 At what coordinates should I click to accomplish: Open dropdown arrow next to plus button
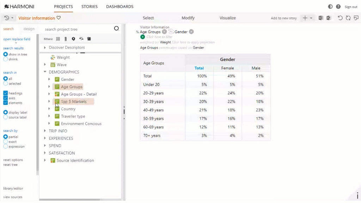pyautogui.click(x=311, y=18)
